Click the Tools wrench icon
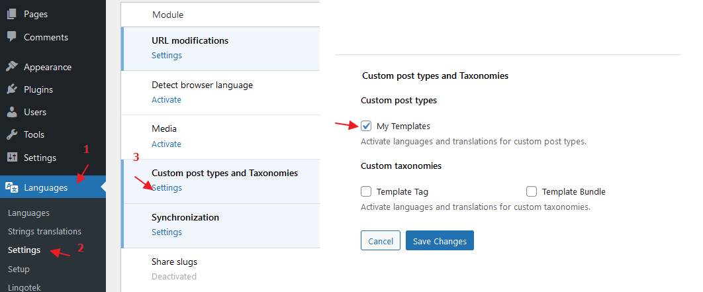Image resolution: width=703 pixels, height=292 pixels. (12, 134)
